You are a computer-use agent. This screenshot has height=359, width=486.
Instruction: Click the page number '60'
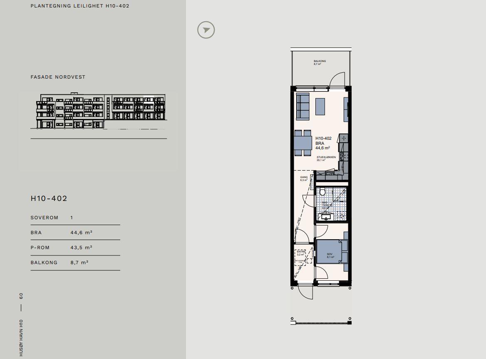21,296
